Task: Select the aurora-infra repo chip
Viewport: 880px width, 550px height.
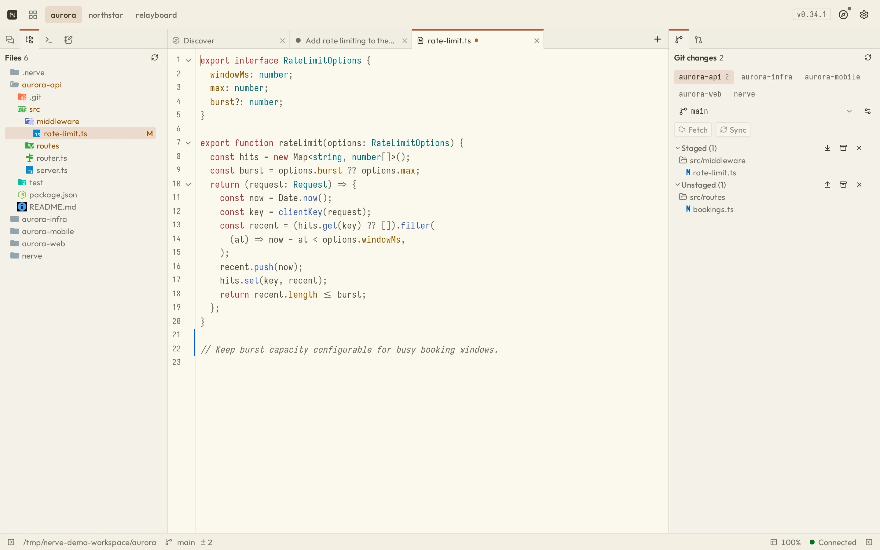Action: [x=767, y=77]
